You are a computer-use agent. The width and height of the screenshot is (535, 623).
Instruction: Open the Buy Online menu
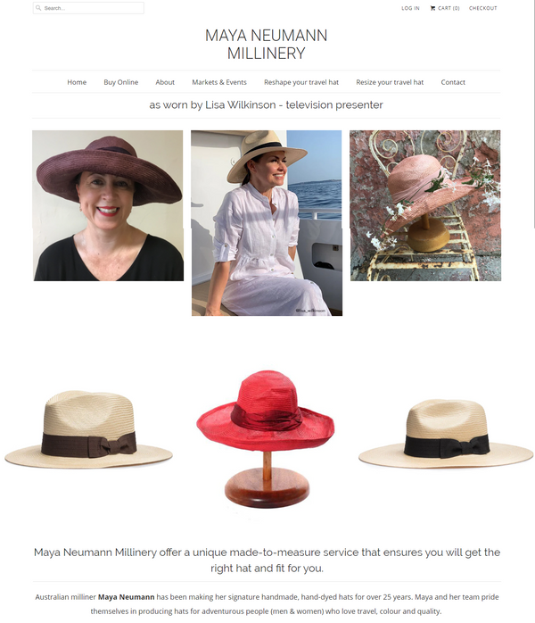(121, 82)
